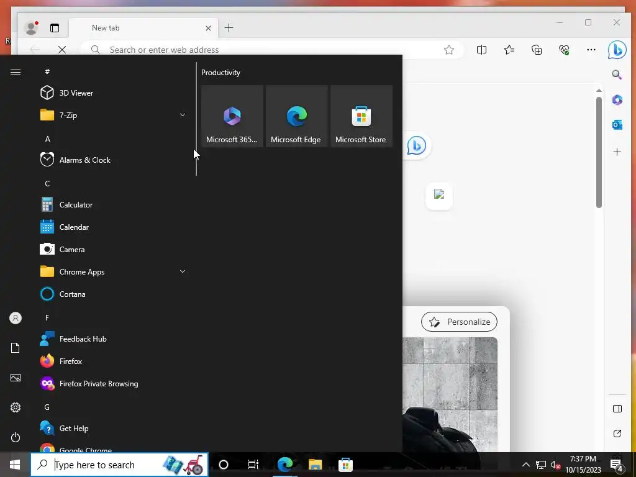The height and width of the screenshot is (477, 636).
Task: Expand the Start menu hamburger button
Action: click(x=16, y=72)
